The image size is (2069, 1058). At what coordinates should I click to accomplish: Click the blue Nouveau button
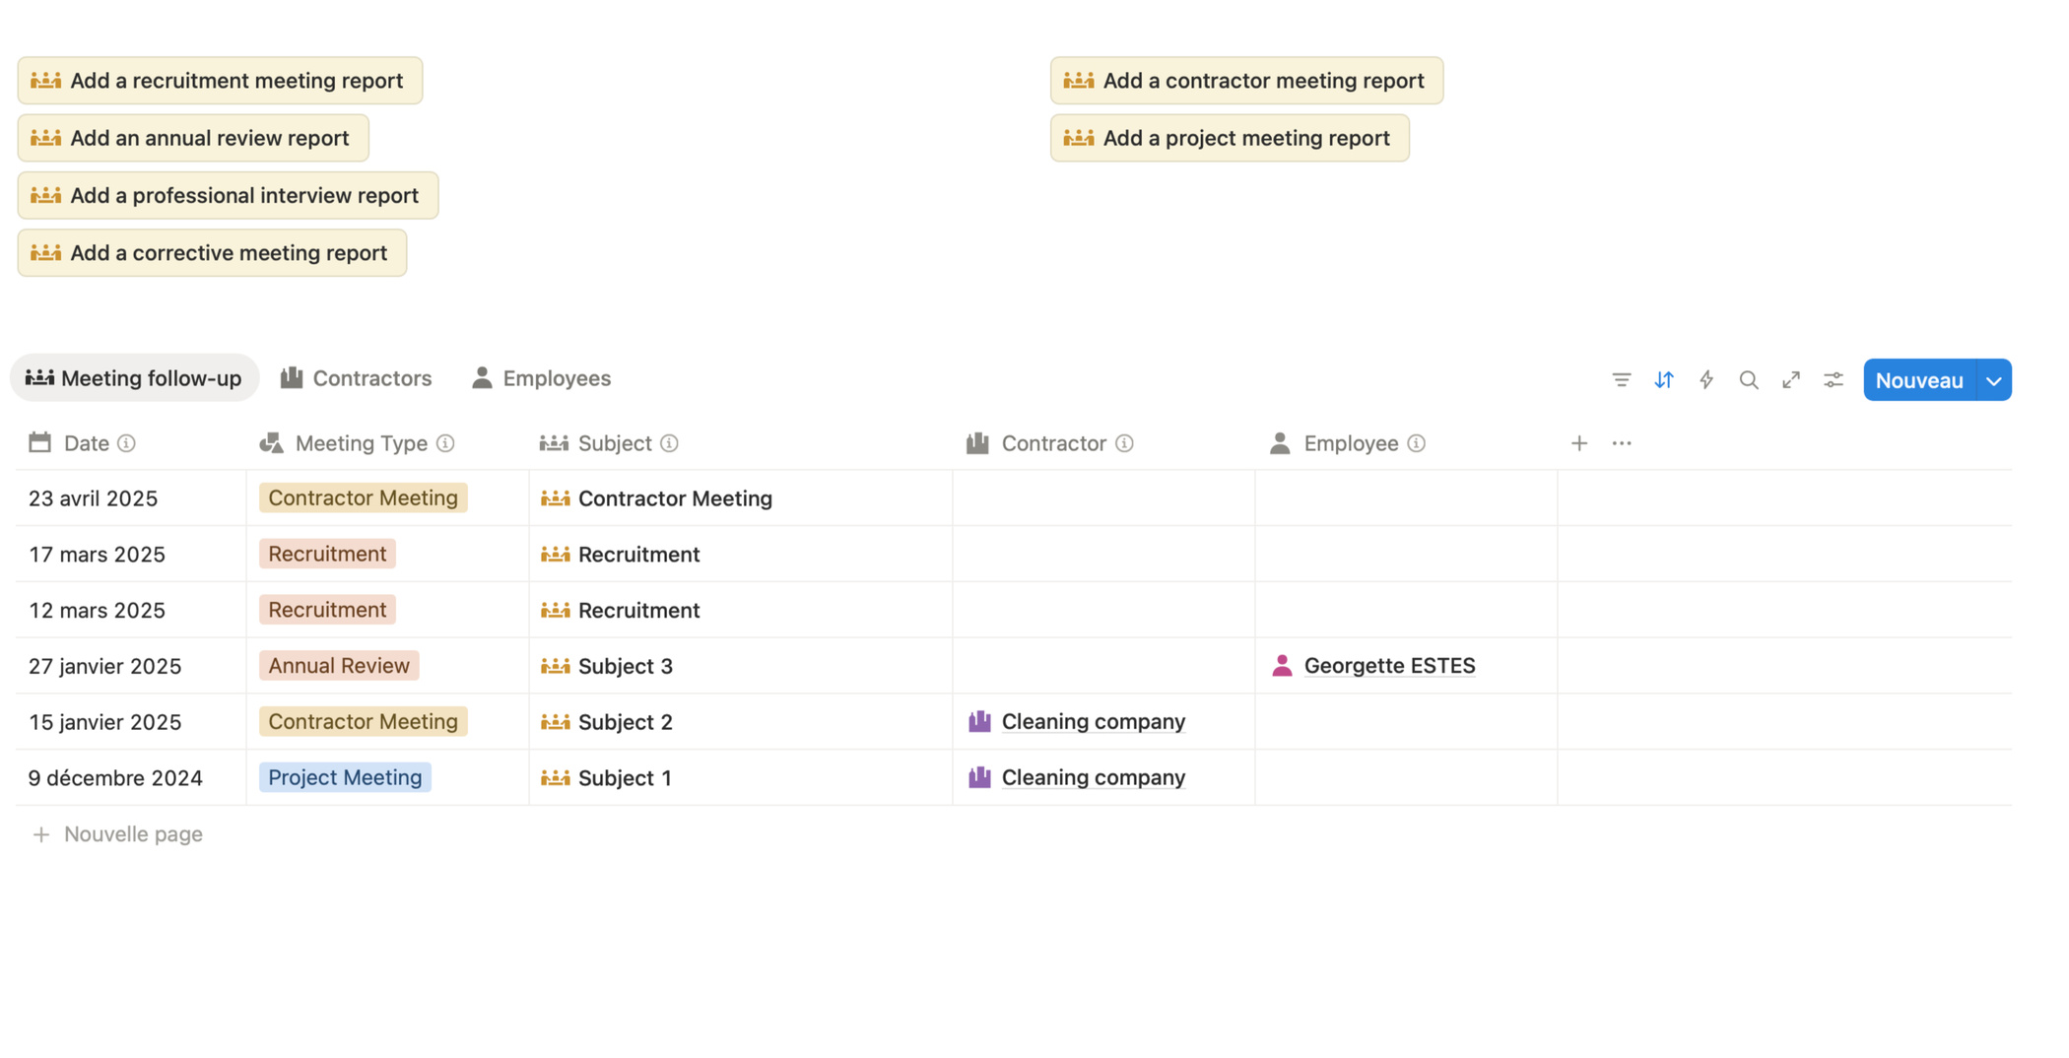[x=1917, y=379]
